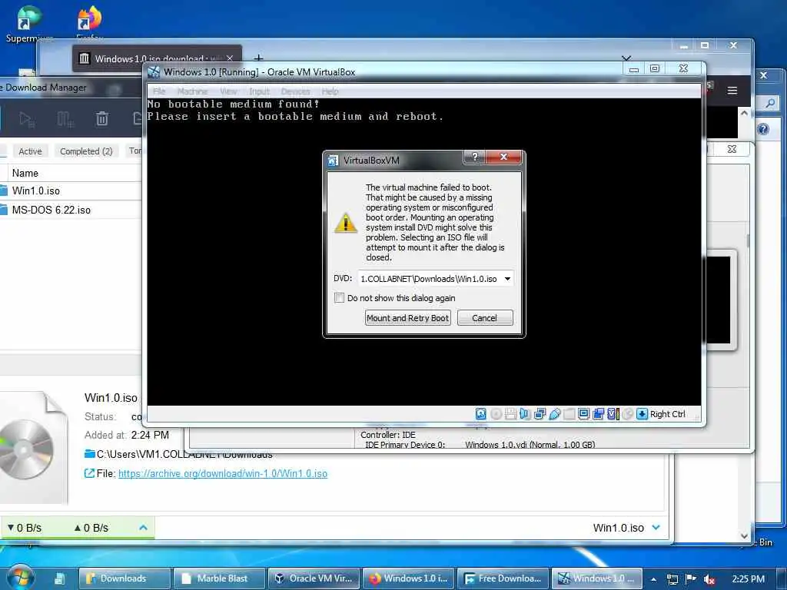Open the Devices menu in VirtualBox VM window

tap(296, 91)
